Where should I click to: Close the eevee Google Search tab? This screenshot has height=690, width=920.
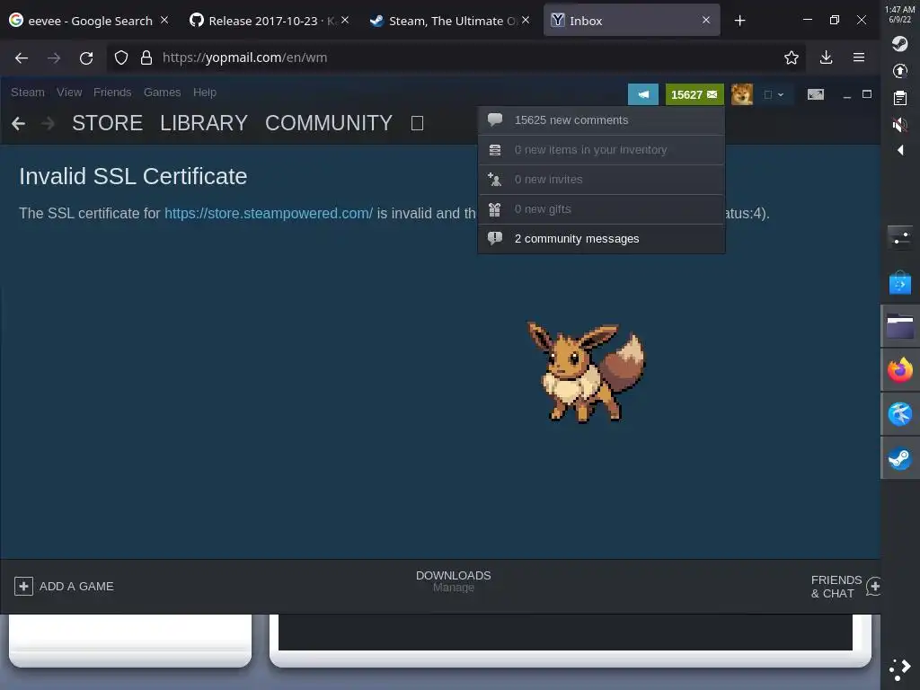(164, 20)
